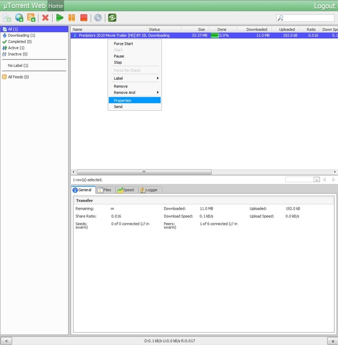
Task: Click the red Stop icon
Action: click(84, 18)
